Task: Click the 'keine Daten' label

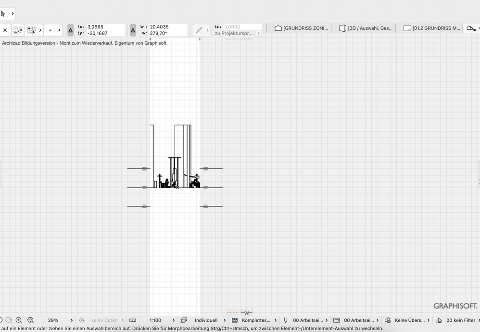Action: 104,320
